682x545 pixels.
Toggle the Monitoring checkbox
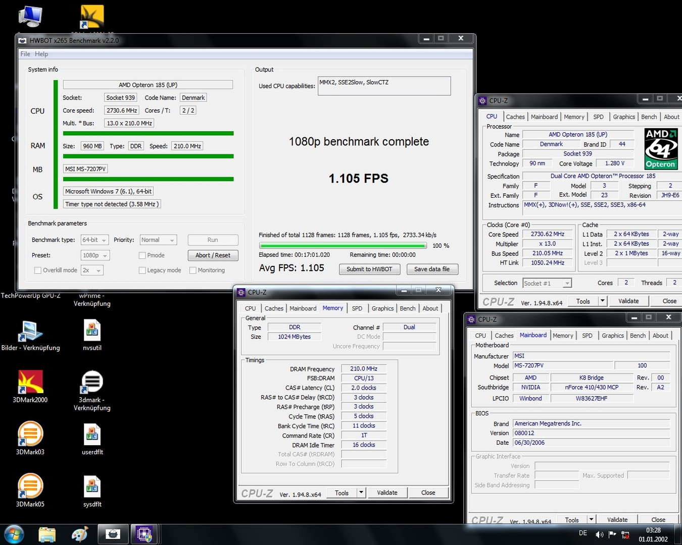pos(193,270)
